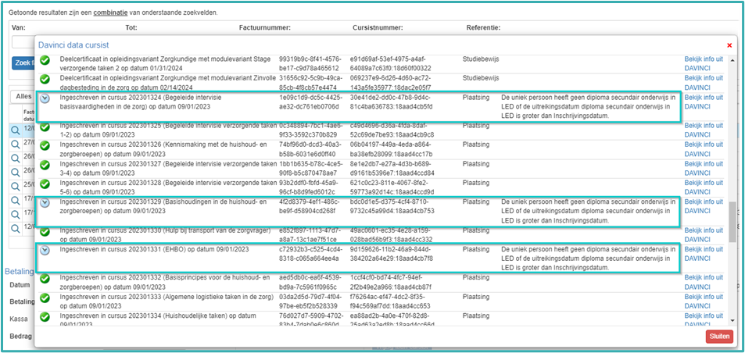The height and width of the screenshot is (353, 745).
Task: Click the blue pending icon for cursus 202301331 (EHBO)
Action: click(45, 250)
